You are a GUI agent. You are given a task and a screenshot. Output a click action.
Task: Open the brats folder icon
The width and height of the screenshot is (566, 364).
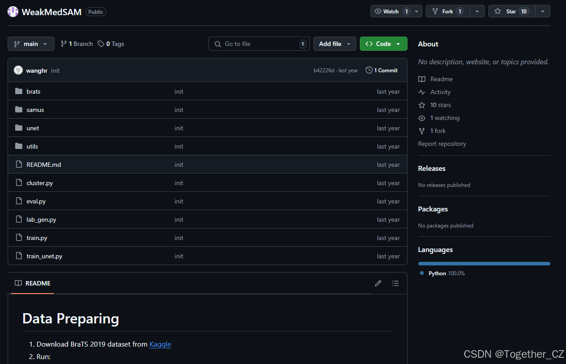pyautogui.click(x=19, y=91)
